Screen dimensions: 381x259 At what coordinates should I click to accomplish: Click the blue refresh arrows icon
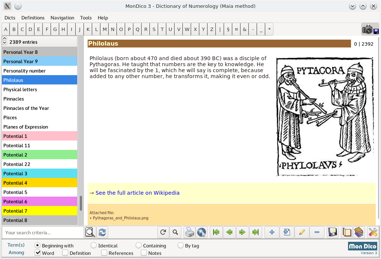click(x=102, y=232)
